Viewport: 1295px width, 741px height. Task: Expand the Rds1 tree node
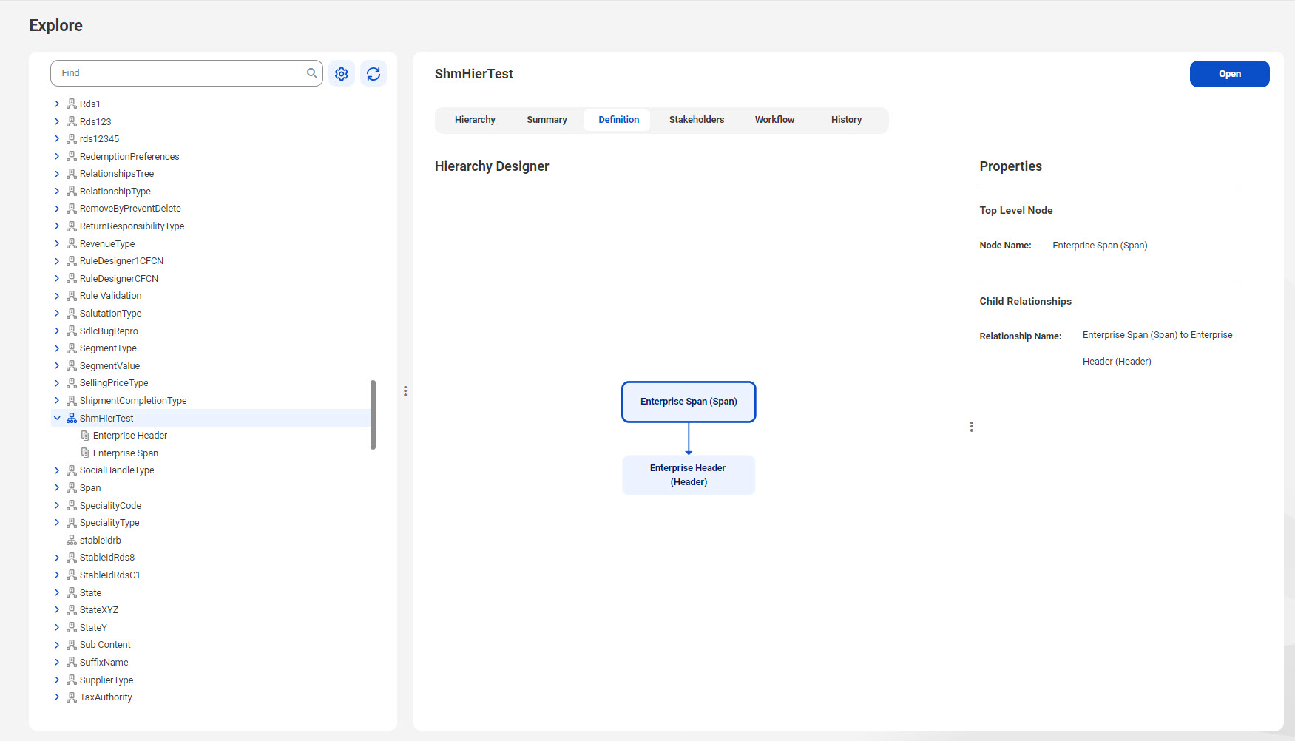(x=57, y=104)
